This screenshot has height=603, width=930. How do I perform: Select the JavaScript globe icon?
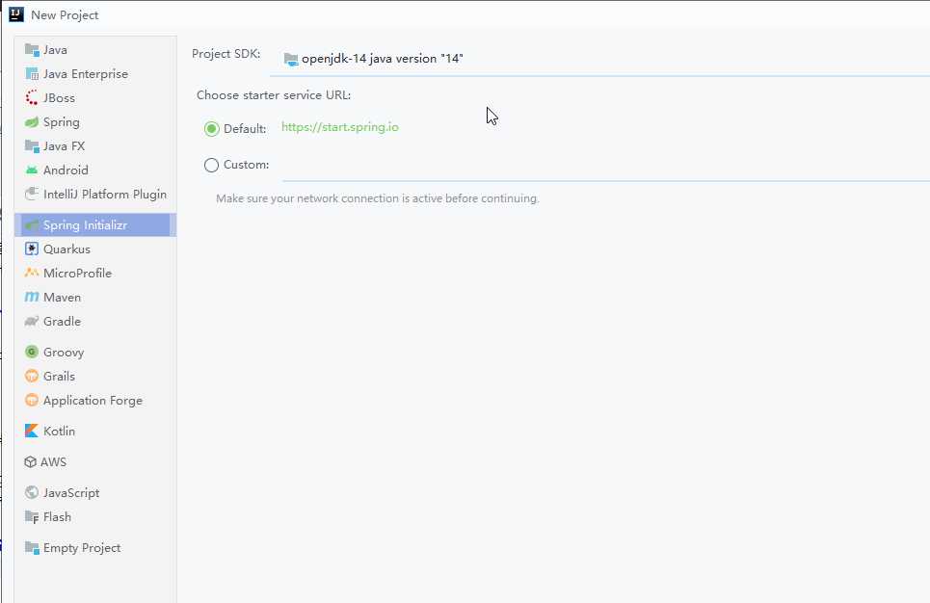pos(32,493)
